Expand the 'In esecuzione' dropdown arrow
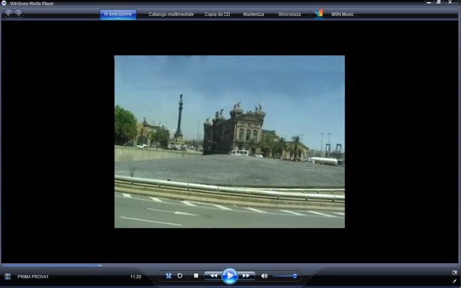The width and height of the screenshot is (461, 288). 118,18
